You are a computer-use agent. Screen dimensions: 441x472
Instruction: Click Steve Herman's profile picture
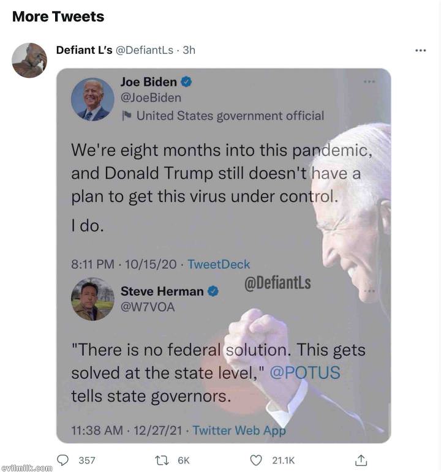tap(93, 299)
